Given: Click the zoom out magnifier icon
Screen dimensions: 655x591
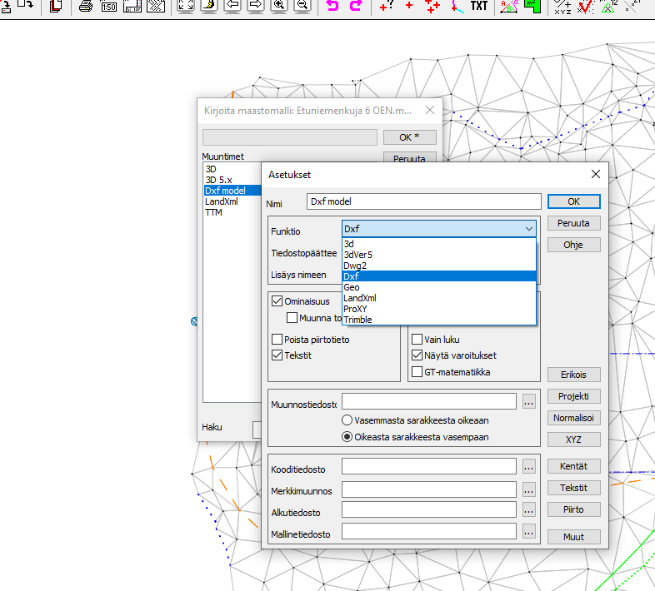Looking at the screenshot, I should pyautogui.click(x=302, y=6).
